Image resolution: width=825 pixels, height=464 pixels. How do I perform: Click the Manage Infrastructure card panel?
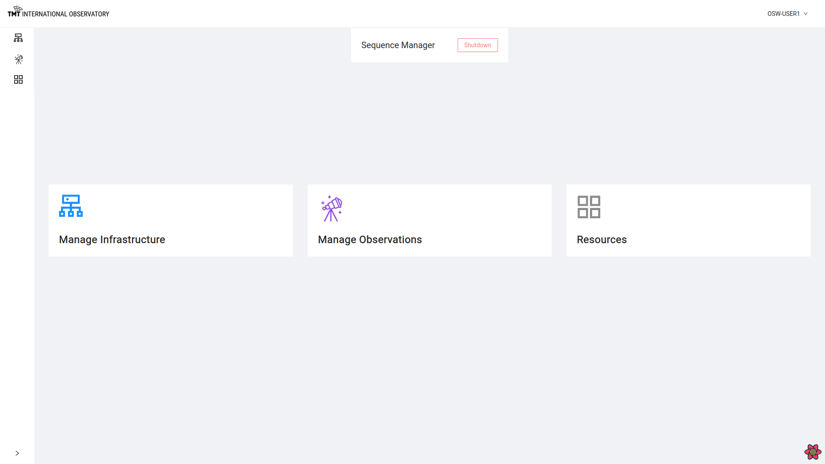pyautogui.click(x=171, y=220)
